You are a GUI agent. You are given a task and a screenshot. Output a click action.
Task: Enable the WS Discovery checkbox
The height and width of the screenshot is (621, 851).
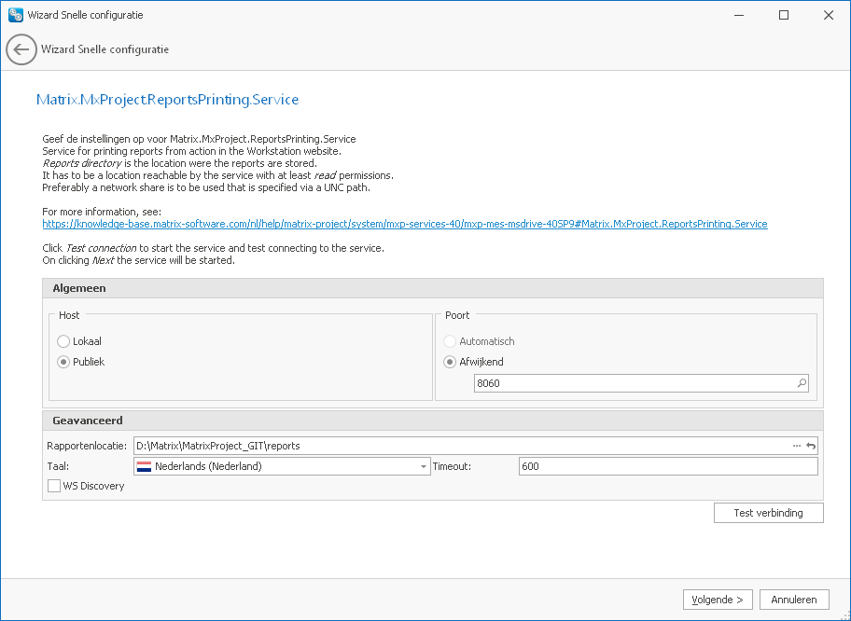(x=54, y=486)
